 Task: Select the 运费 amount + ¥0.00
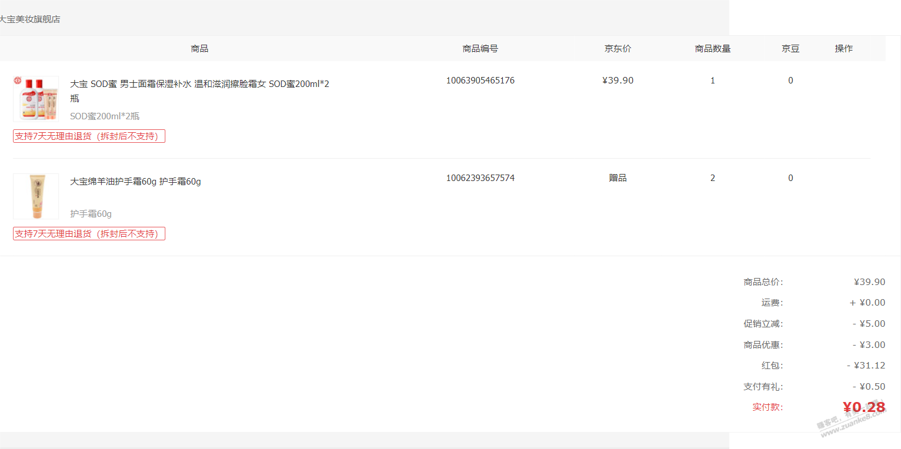coord(867,303)
